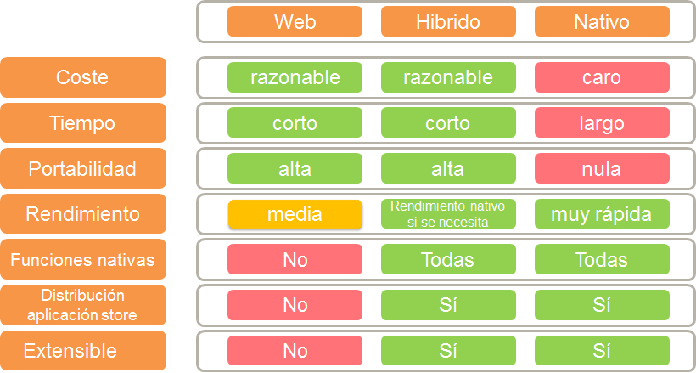
Task: Click 'Rendimiento nativo si se necesita' cell
Action: click(x=448, y=214)
